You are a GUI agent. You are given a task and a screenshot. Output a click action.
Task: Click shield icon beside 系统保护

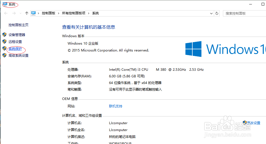click(x=4, y=48)
